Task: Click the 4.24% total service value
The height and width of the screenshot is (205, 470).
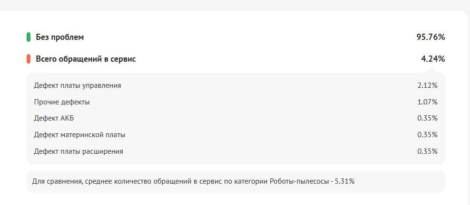Action: tap(432, 59)
